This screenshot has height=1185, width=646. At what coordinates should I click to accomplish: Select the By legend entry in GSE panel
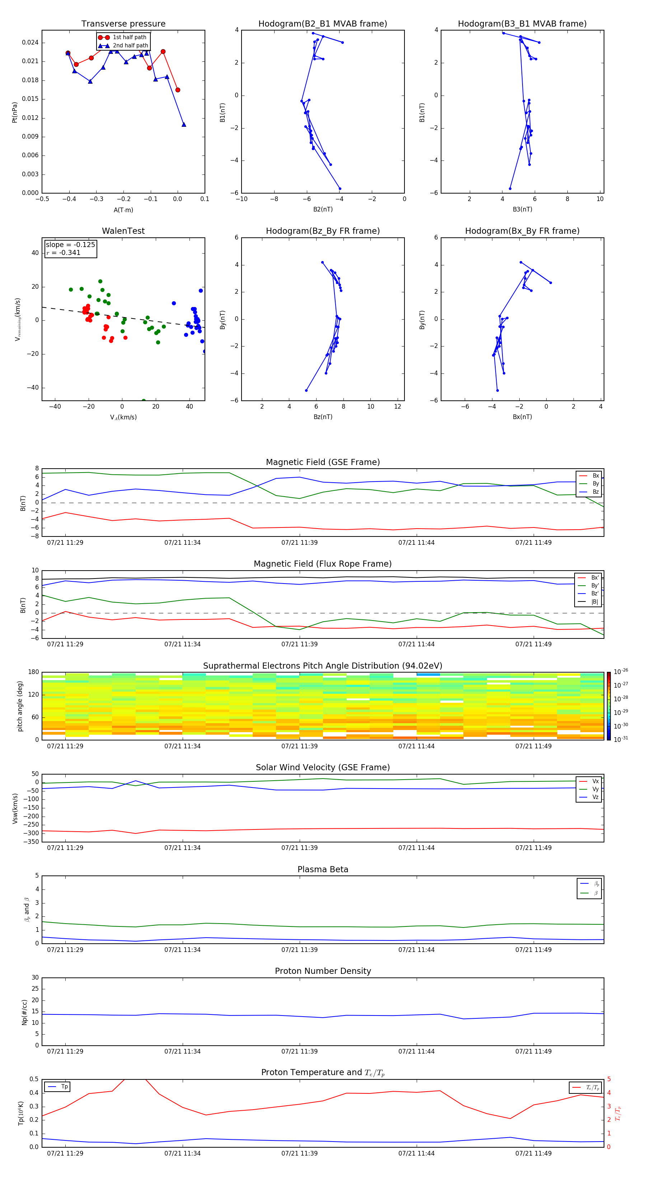pos(589,484)
